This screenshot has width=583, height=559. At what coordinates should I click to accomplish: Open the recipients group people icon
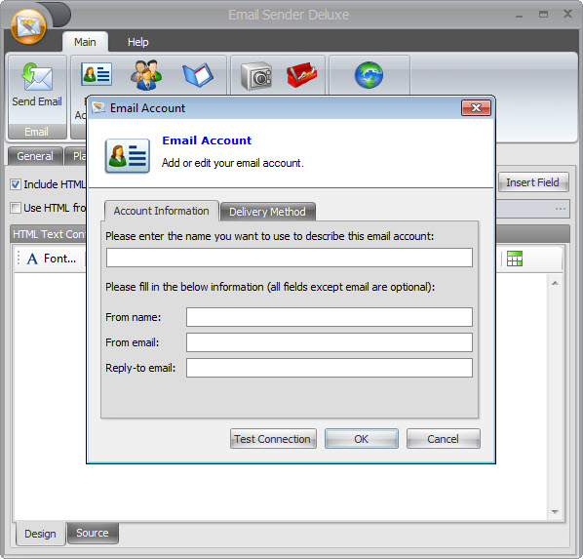146,75
